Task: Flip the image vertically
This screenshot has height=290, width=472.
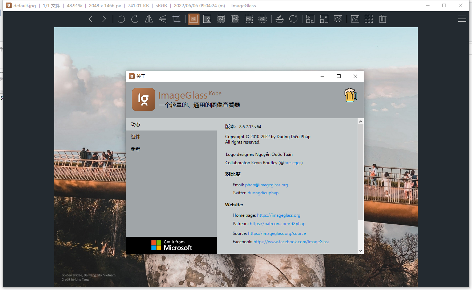Action: (162, 19)
